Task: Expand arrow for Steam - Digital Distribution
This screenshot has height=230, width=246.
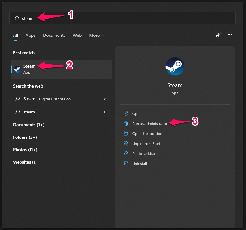Action: pyautogui.click(x=104, y=99)
